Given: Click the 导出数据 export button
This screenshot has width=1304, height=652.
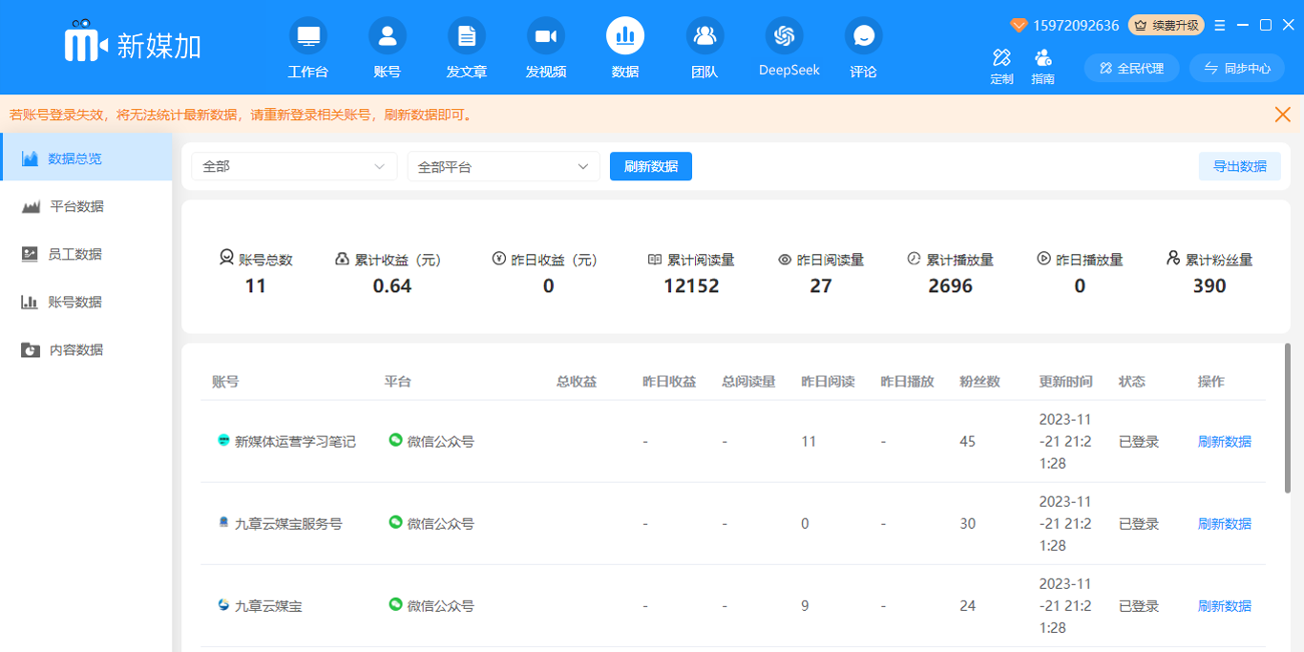Looking at the screenshot, I should [1239, 166].
